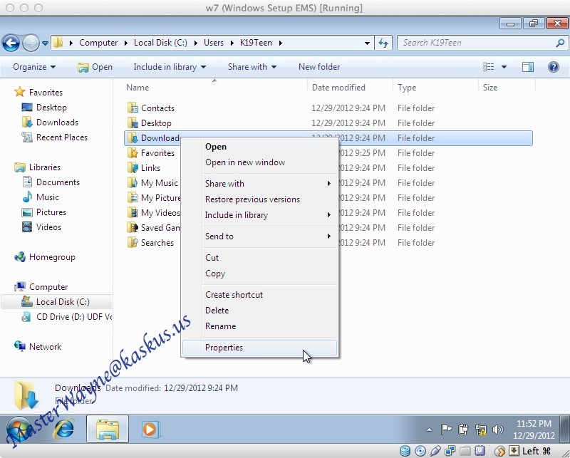Open Organize dropdown menu
This screenshot has height=458, width=570.
pos(34,67)
